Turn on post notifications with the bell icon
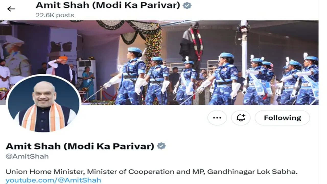 241,118
